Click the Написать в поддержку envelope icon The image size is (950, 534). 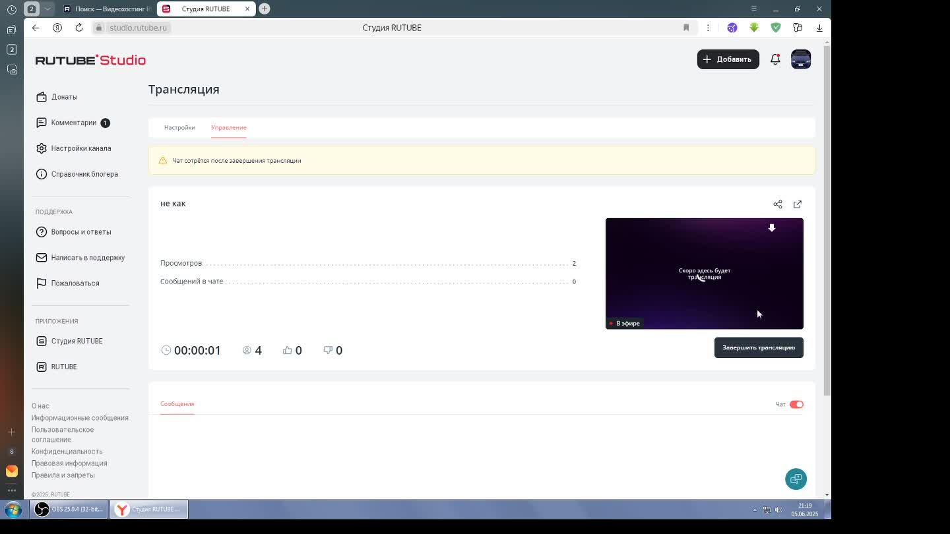(42, 258)
